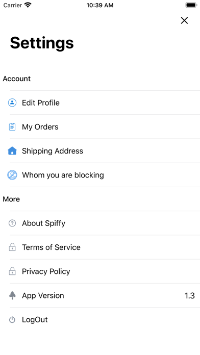Tap the App Version tree icon

12,295
